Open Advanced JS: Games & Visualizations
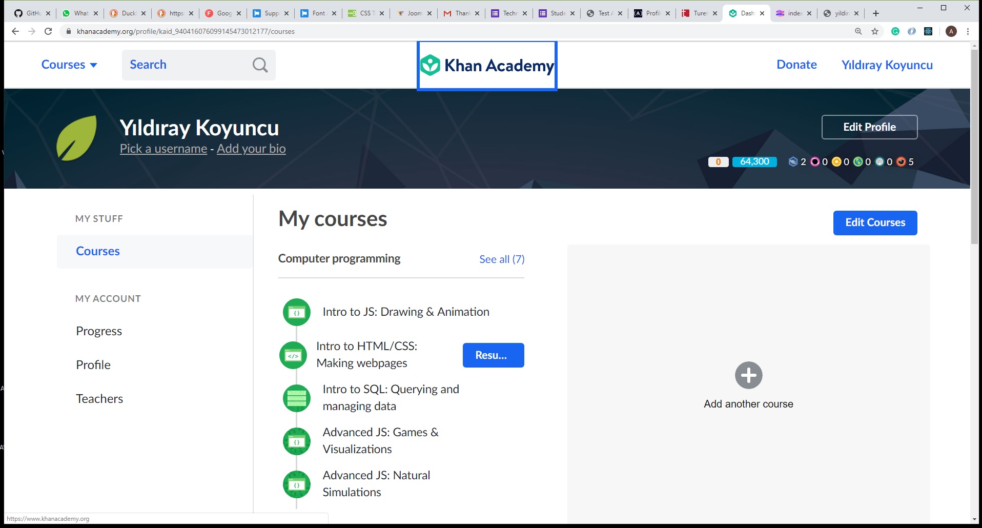 (380, 441)
